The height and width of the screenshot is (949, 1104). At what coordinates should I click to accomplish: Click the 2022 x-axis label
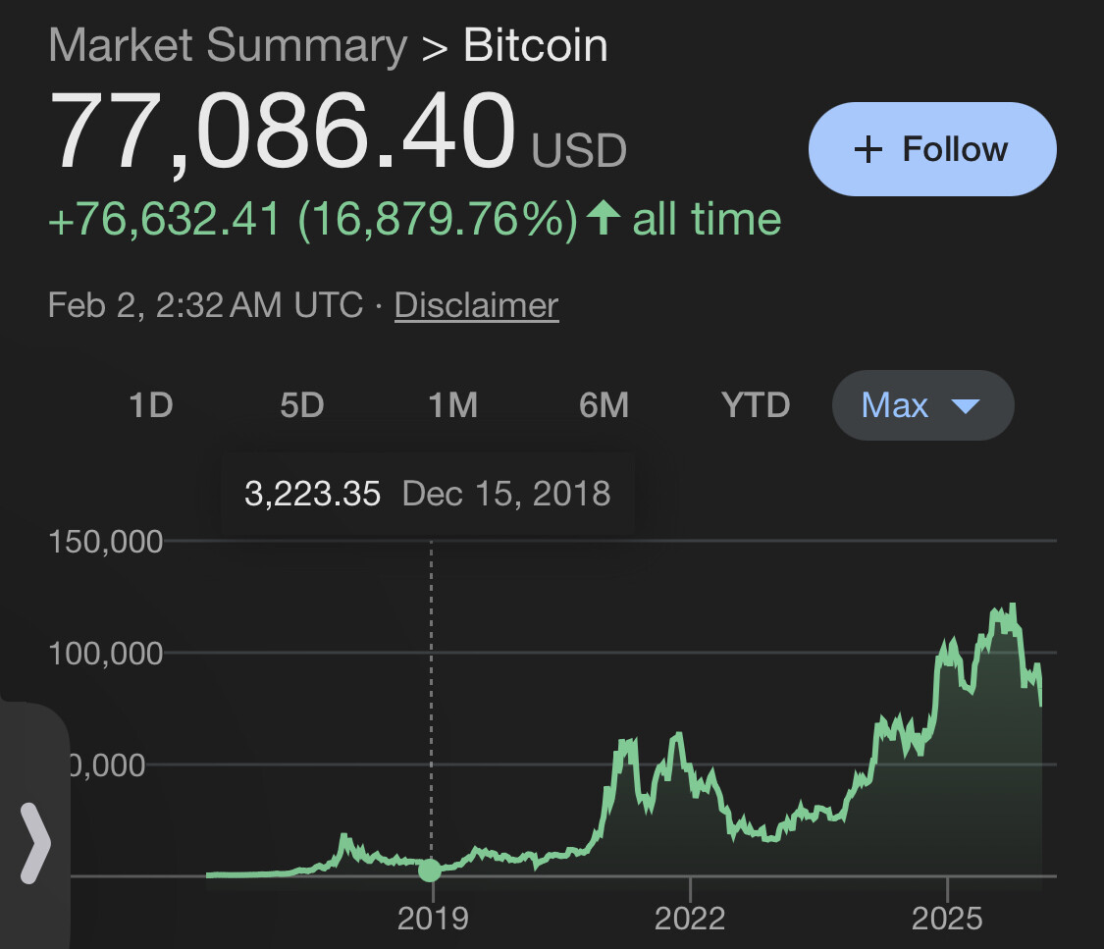coord(690,919)
